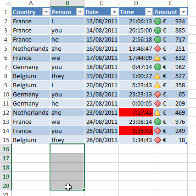The height and width of the screenshot is (196, 196).
Task: Open the Country column filter dropdown
Action: point(46,12)
